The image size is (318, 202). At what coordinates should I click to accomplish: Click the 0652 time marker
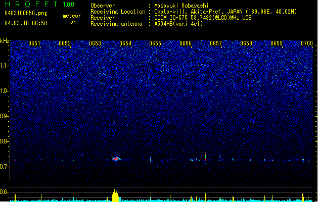(65, 43)
